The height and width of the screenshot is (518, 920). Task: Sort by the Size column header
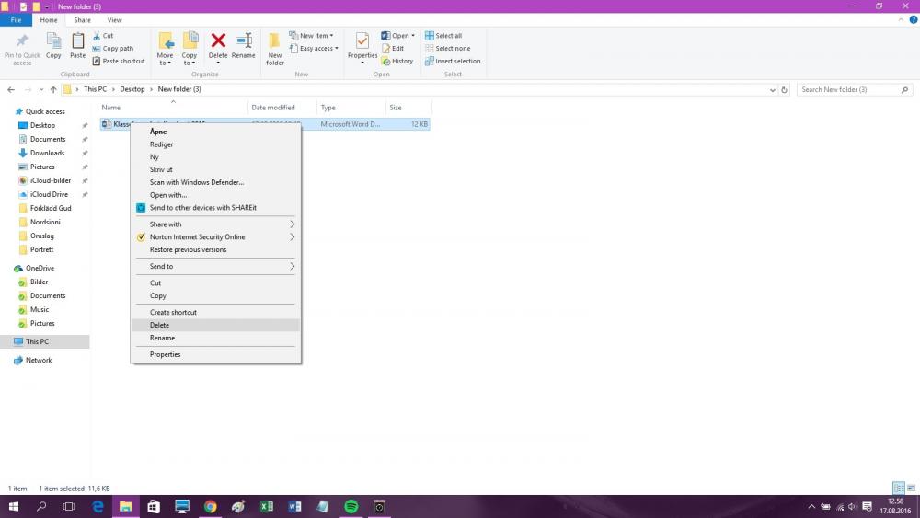point(408,108)
